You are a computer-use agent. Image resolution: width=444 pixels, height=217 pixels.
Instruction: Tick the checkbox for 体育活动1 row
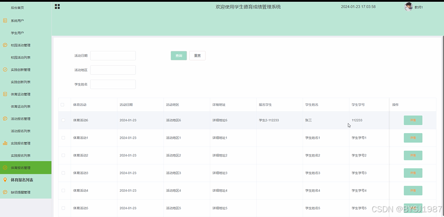click(63, 138)
